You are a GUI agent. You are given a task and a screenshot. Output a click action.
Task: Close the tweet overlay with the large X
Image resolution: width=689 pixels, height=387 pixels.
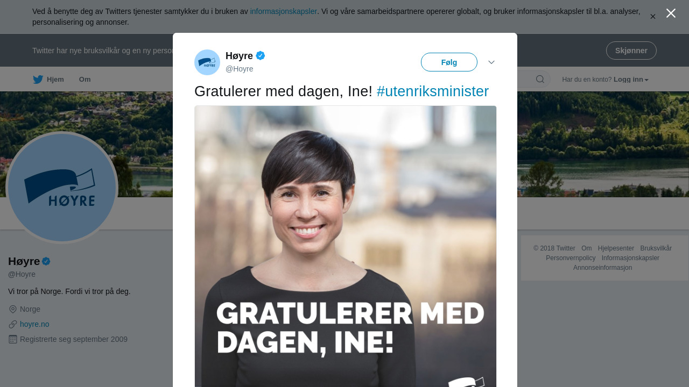click(671, 13)
